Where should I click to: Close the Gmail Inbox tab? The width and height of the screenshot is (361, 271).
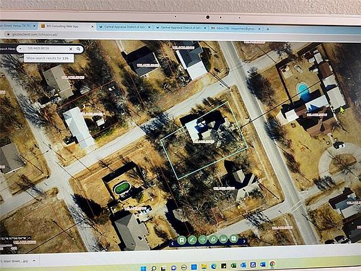pyautogui.click(x=259, y=29)
